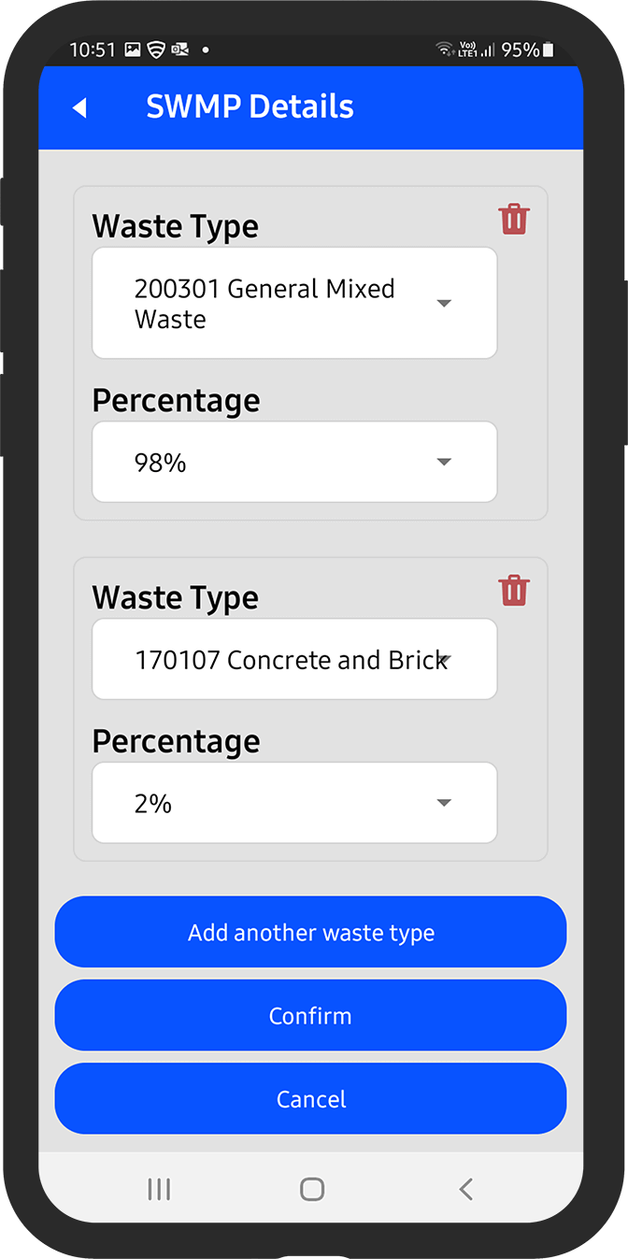Tap the back arrow in SWMP Details header
Image resolution: width=628 pixels, height=1259 pixels.
(x=79, y=108)
